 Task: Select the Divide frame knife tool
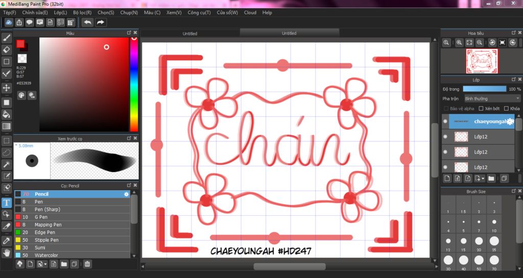(7, 226)
